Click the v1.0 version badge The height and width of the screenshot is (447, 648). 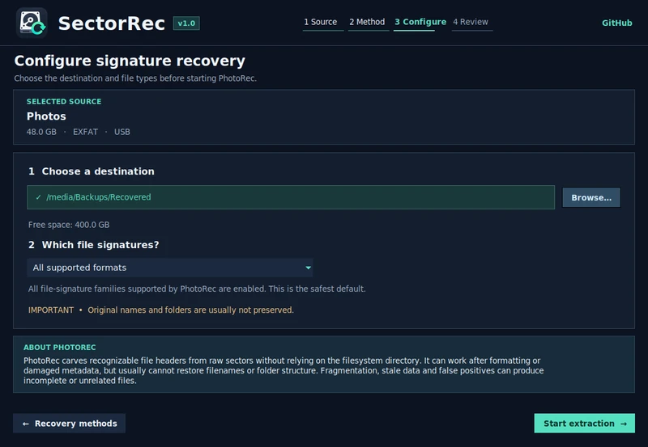[x=186, y=23]
